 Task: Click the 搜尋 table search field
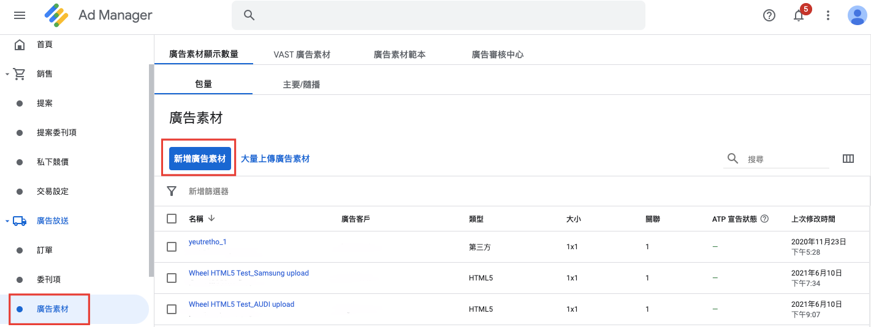(787, 159)
